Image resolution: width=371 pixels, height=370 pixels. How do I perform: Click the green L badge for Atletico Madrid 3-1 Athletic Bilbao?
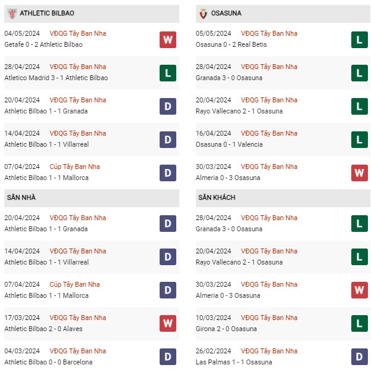click(x=168, y=73)
